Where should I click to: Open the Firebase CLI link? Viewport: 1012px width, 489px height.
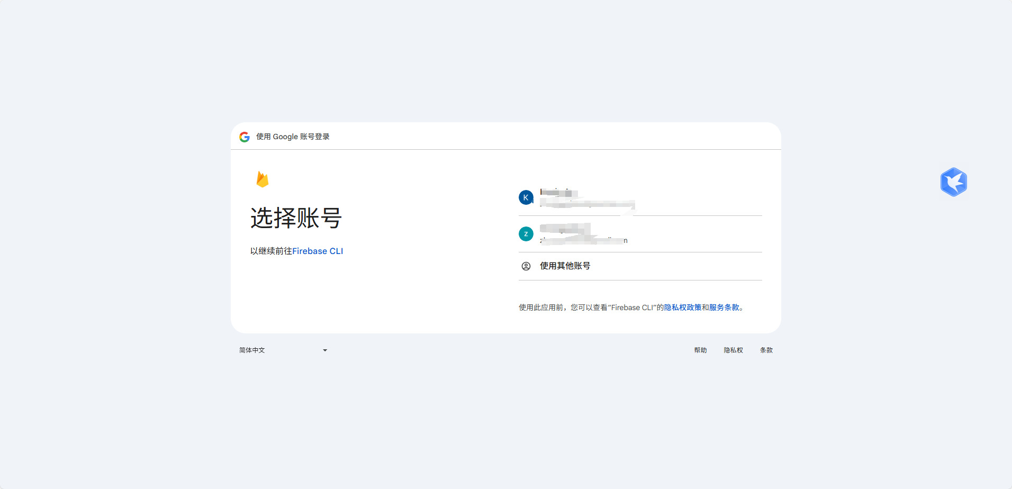[318, 251]
